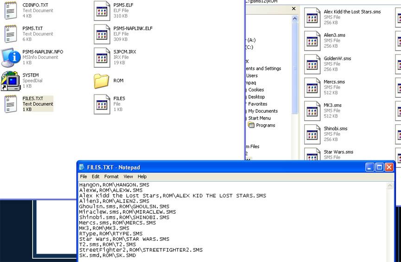Viewport: 401px width, 262px height.
Task: Select the Mercs.sms file icon
Action: [x=312, y=88]
